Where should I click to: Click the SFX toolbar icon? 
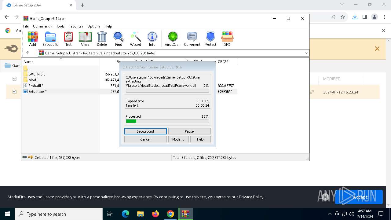[x=227, y=39]
